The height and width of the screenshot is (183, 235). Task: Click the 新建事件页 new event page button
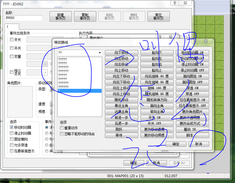(61, 17)
